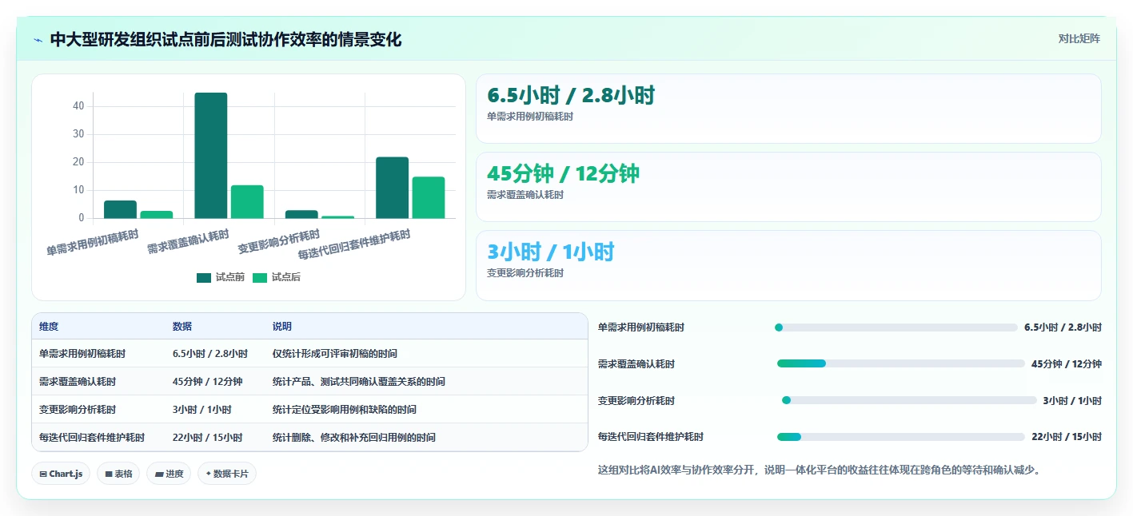Click table cell 变更影响分析耗时

78,410
